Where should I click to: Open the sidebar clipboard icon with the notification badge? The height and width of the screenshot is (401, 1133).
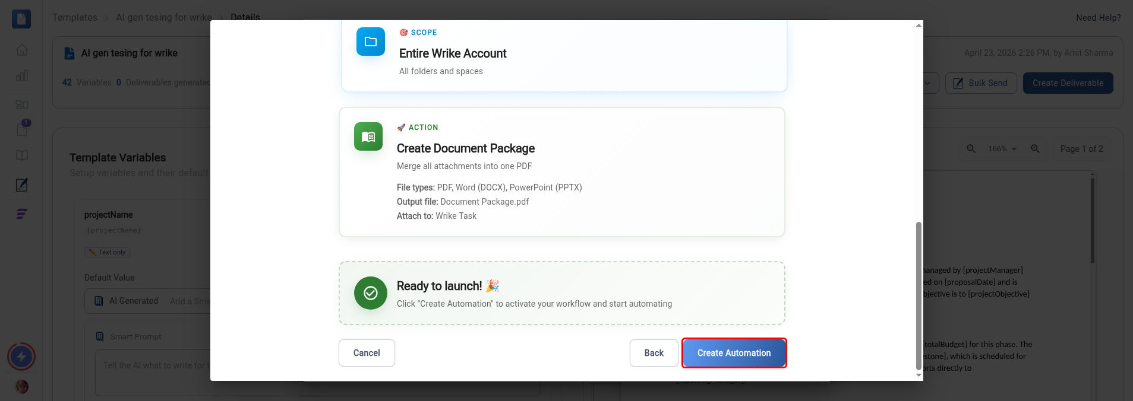point(22,129)
